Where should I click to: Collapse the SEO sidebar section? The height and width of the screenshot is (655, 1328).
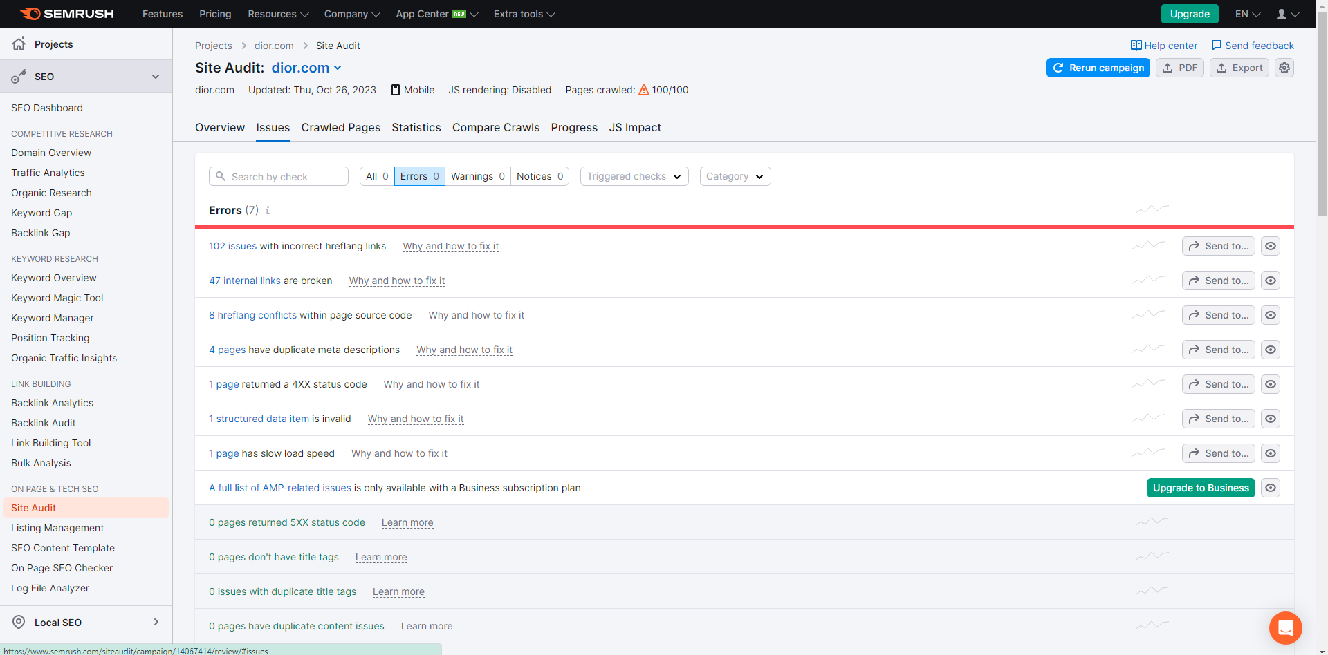click(156, 77)
